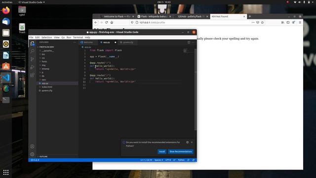The width and height of the screenshot is (316, 178).
Task: Open the Edit menu in VS Code
Action: (x=38, y=38)
